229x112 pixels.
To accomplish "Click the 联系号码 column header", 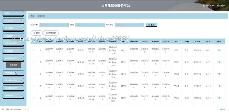I will point(91,42).
